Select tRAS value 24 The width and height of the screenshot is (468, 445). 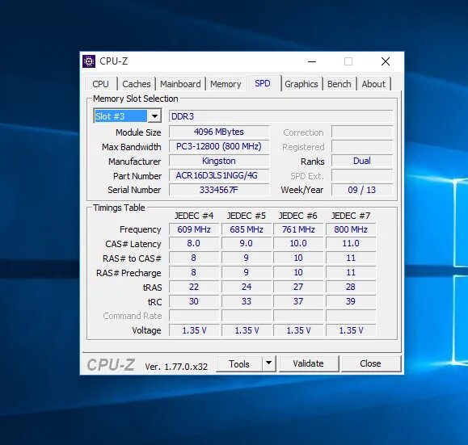[247, 287]
